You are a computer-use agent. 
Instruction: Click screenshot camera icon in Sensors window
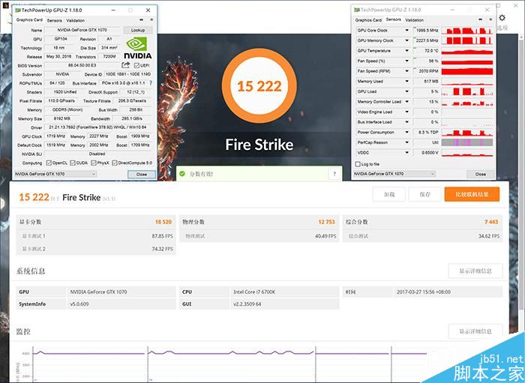[481, 19]
